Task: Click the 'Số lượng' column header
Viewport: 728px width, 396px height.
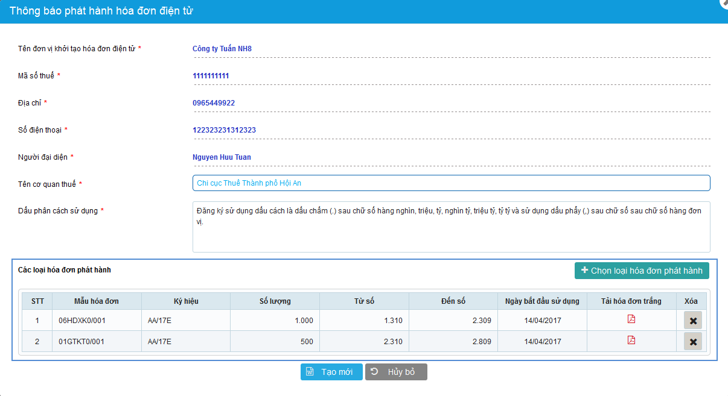Action: tap(275, 301)
